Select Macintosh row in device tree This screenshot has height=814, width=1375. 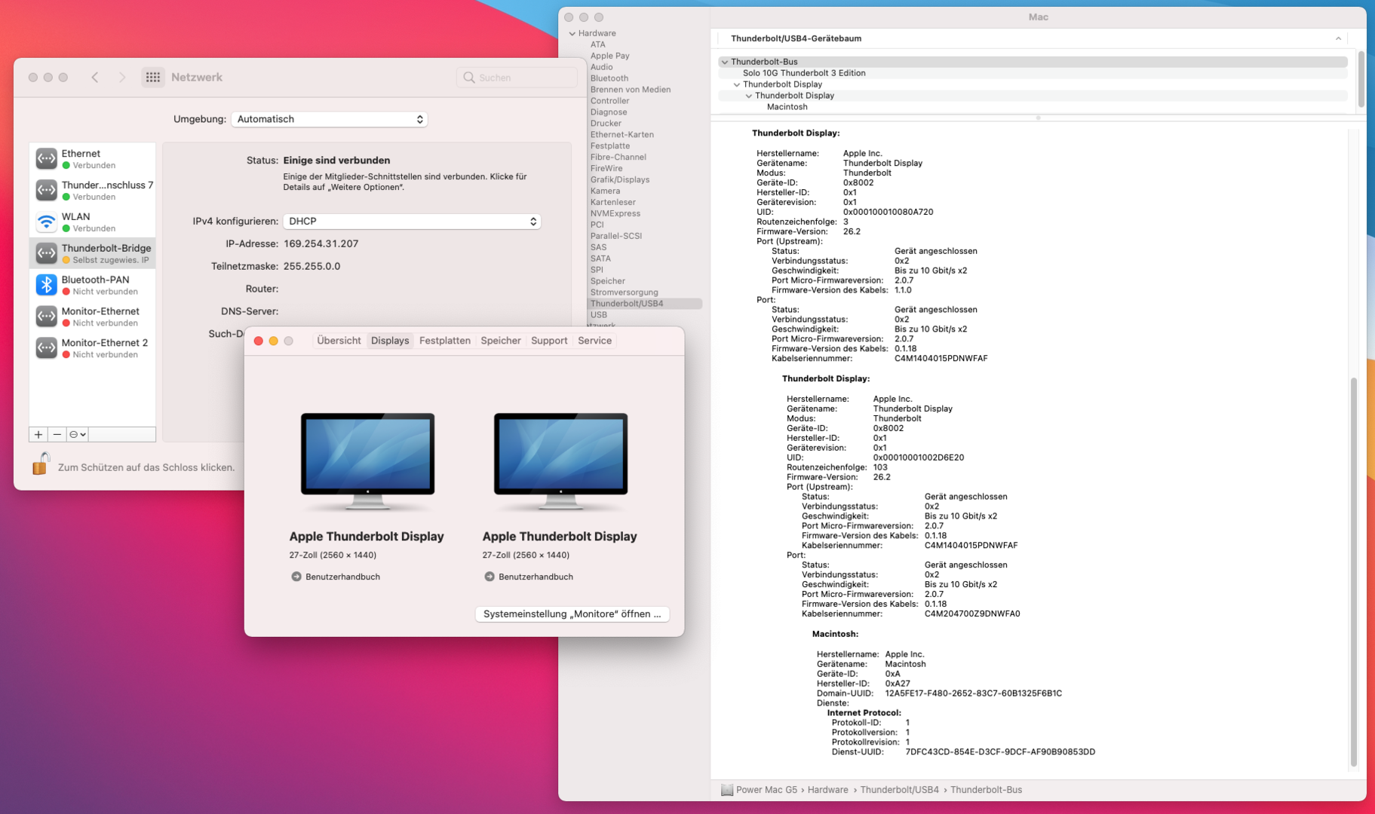coord(1033,107)
